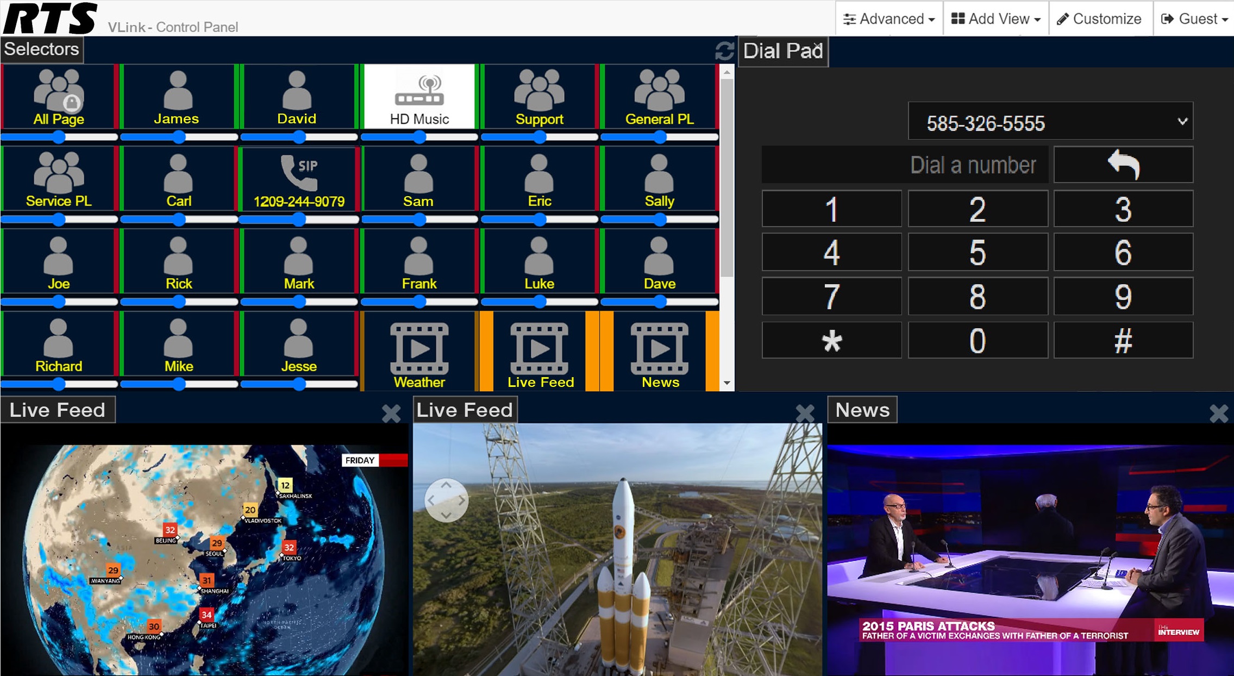
Task: Select the Service PL party line
Action: [x=59, y=179]
